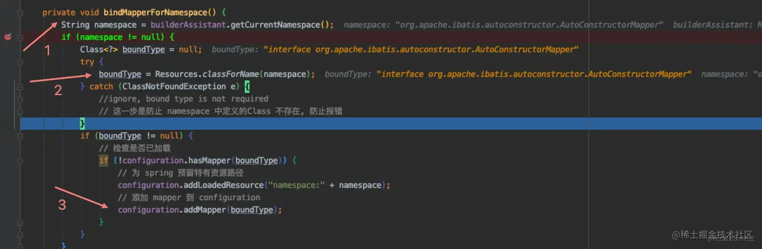Remove the breakpoint on the namespace null check

8,37
